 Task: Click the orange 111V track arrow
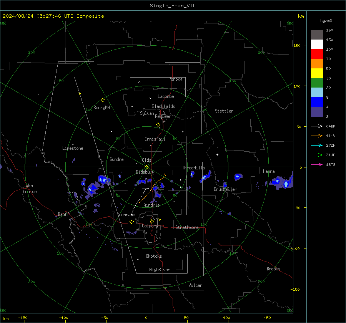(x=317, y=136)
